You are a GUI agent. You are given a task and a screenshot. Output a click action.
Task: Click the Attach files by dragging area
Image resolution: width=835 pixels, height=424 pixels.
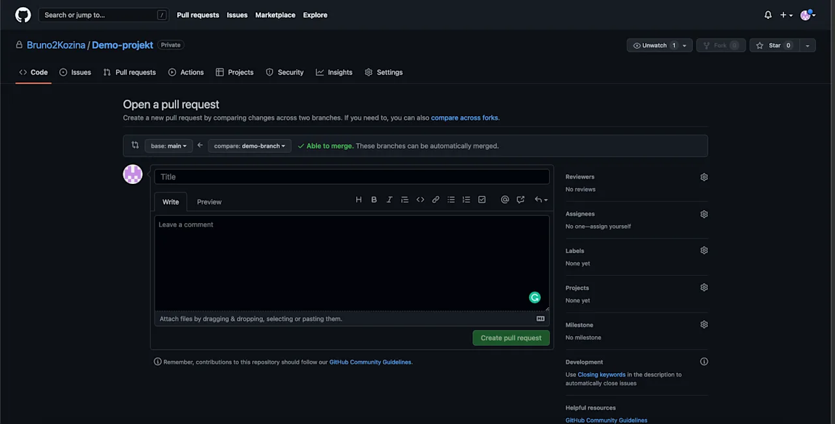coord(352,319)
